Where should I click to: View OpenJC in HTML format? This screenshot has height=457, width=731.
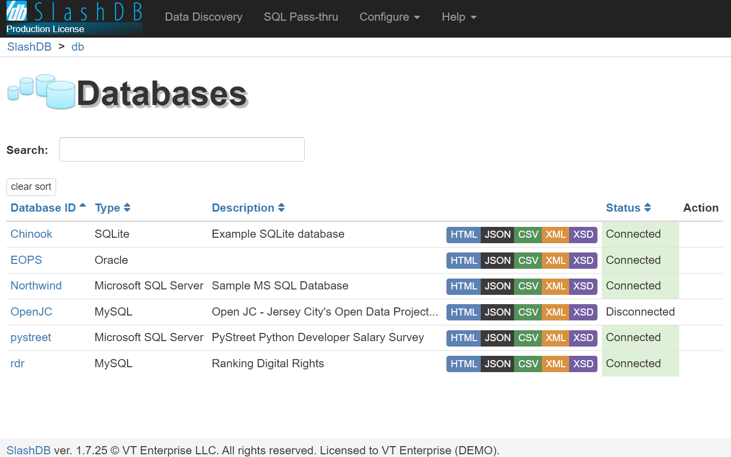coord(464,312)
